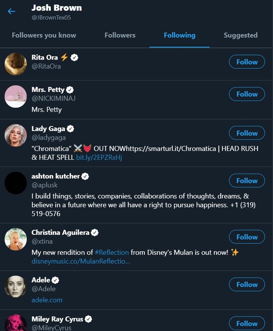Screen dimensions: 273x331
Task: Open the Rita Ora profile picture
Action: 16,64
